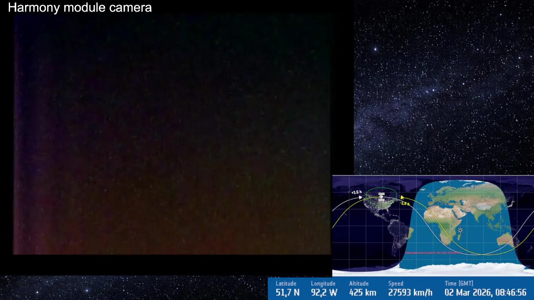Click the ISS station icon on map
534x300 pixels.
pyautogui.click(x=381, y=197)
